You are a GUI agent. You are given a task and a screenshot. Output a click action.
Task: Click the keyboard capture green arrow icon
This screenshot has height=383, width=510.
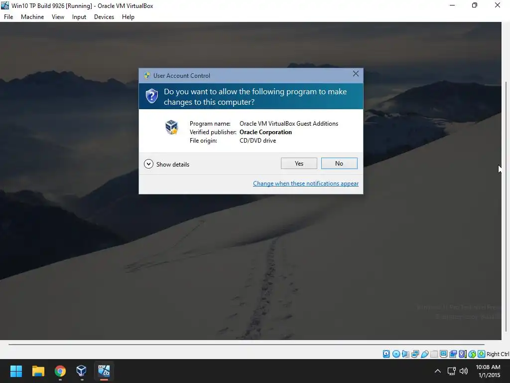coord(482,354)
